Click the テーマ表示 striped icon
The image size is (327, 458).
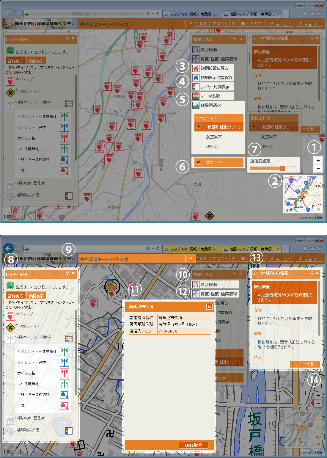coord(196,96)
